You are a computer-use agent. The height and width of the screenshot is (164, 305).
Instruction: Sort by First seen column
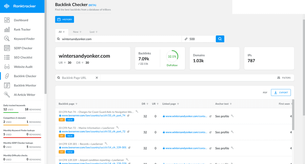[285, 104]
